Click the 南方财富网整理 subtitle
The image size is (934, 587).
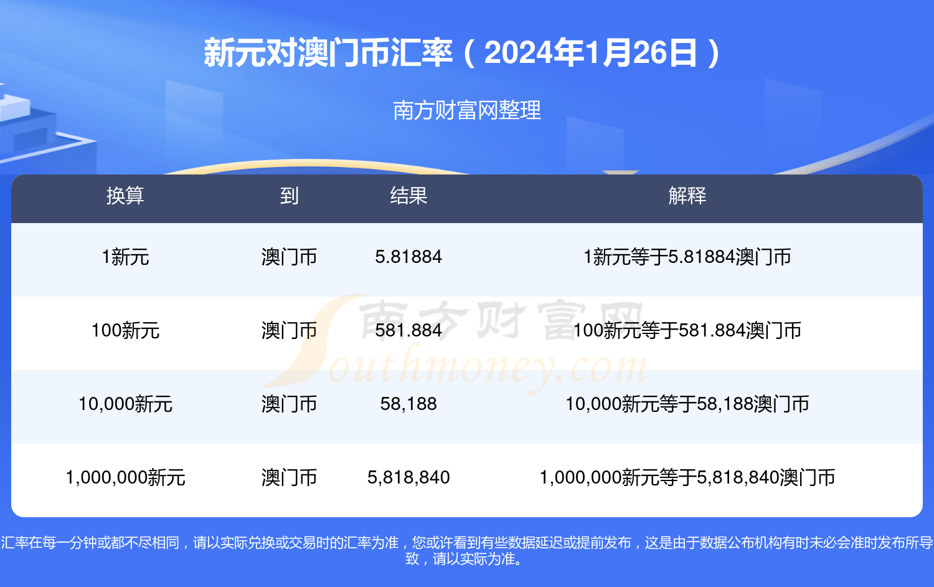click(467, 110)
